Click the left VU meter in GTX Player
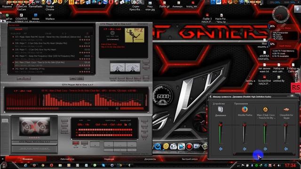The width and height of the screenshot is (301, 169). click(x=117, y=68)
